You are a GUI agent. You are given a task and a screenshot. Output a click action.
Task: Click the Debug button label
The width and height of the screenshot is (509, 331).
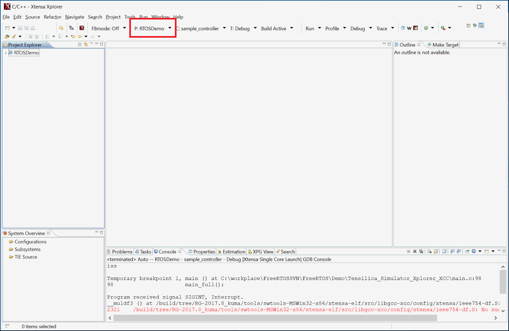(x=358, y=28)
